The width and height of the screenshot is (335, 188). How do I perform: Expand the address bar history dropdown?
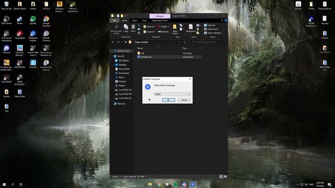(180, 42)
